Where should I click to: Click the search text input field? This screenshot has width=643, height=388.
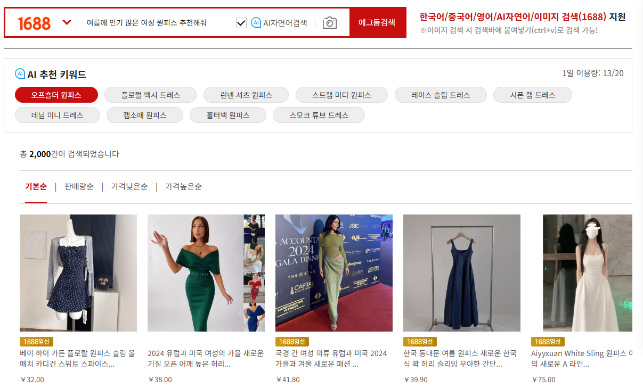coord(156,22)
